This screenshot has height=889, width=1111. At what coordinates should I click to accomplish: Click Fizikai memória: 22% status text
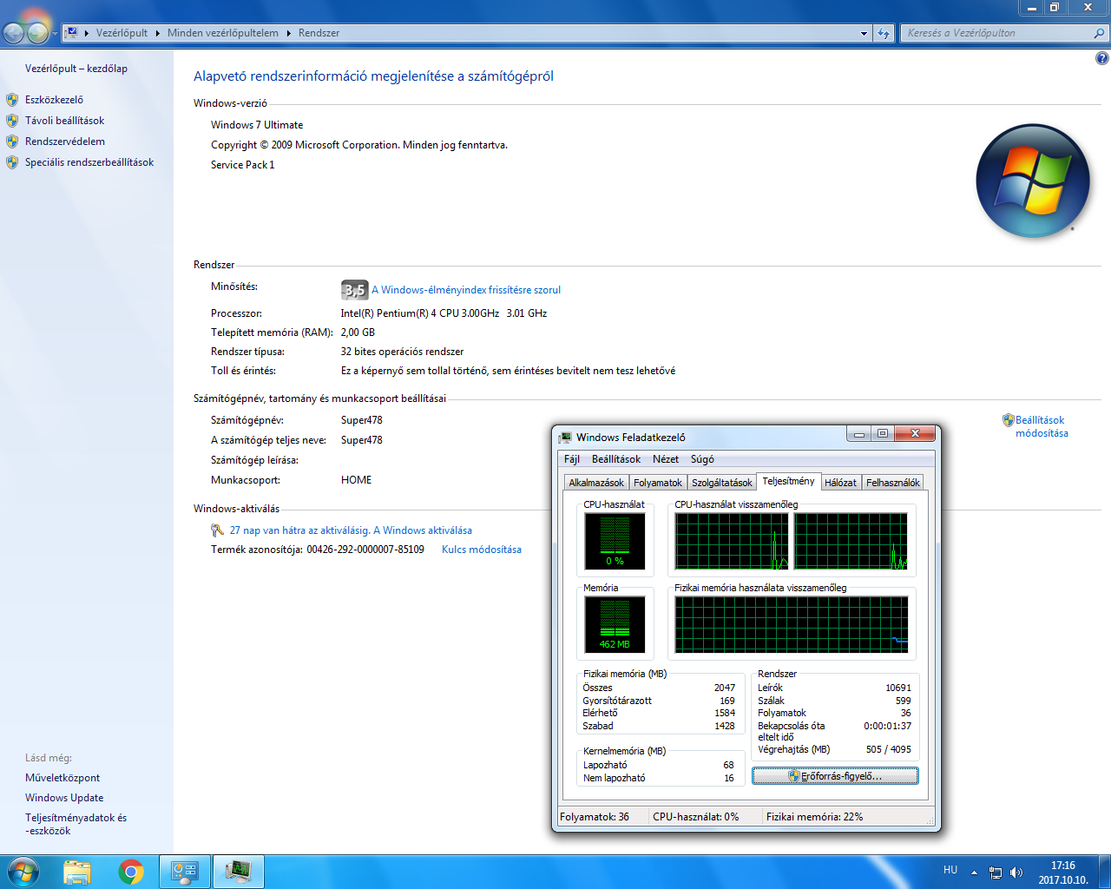click(x=814, y=817)
